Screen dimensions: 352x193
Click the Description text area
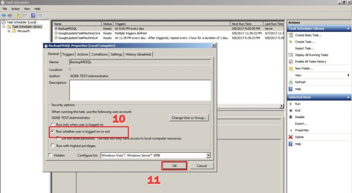pos(140,90)
